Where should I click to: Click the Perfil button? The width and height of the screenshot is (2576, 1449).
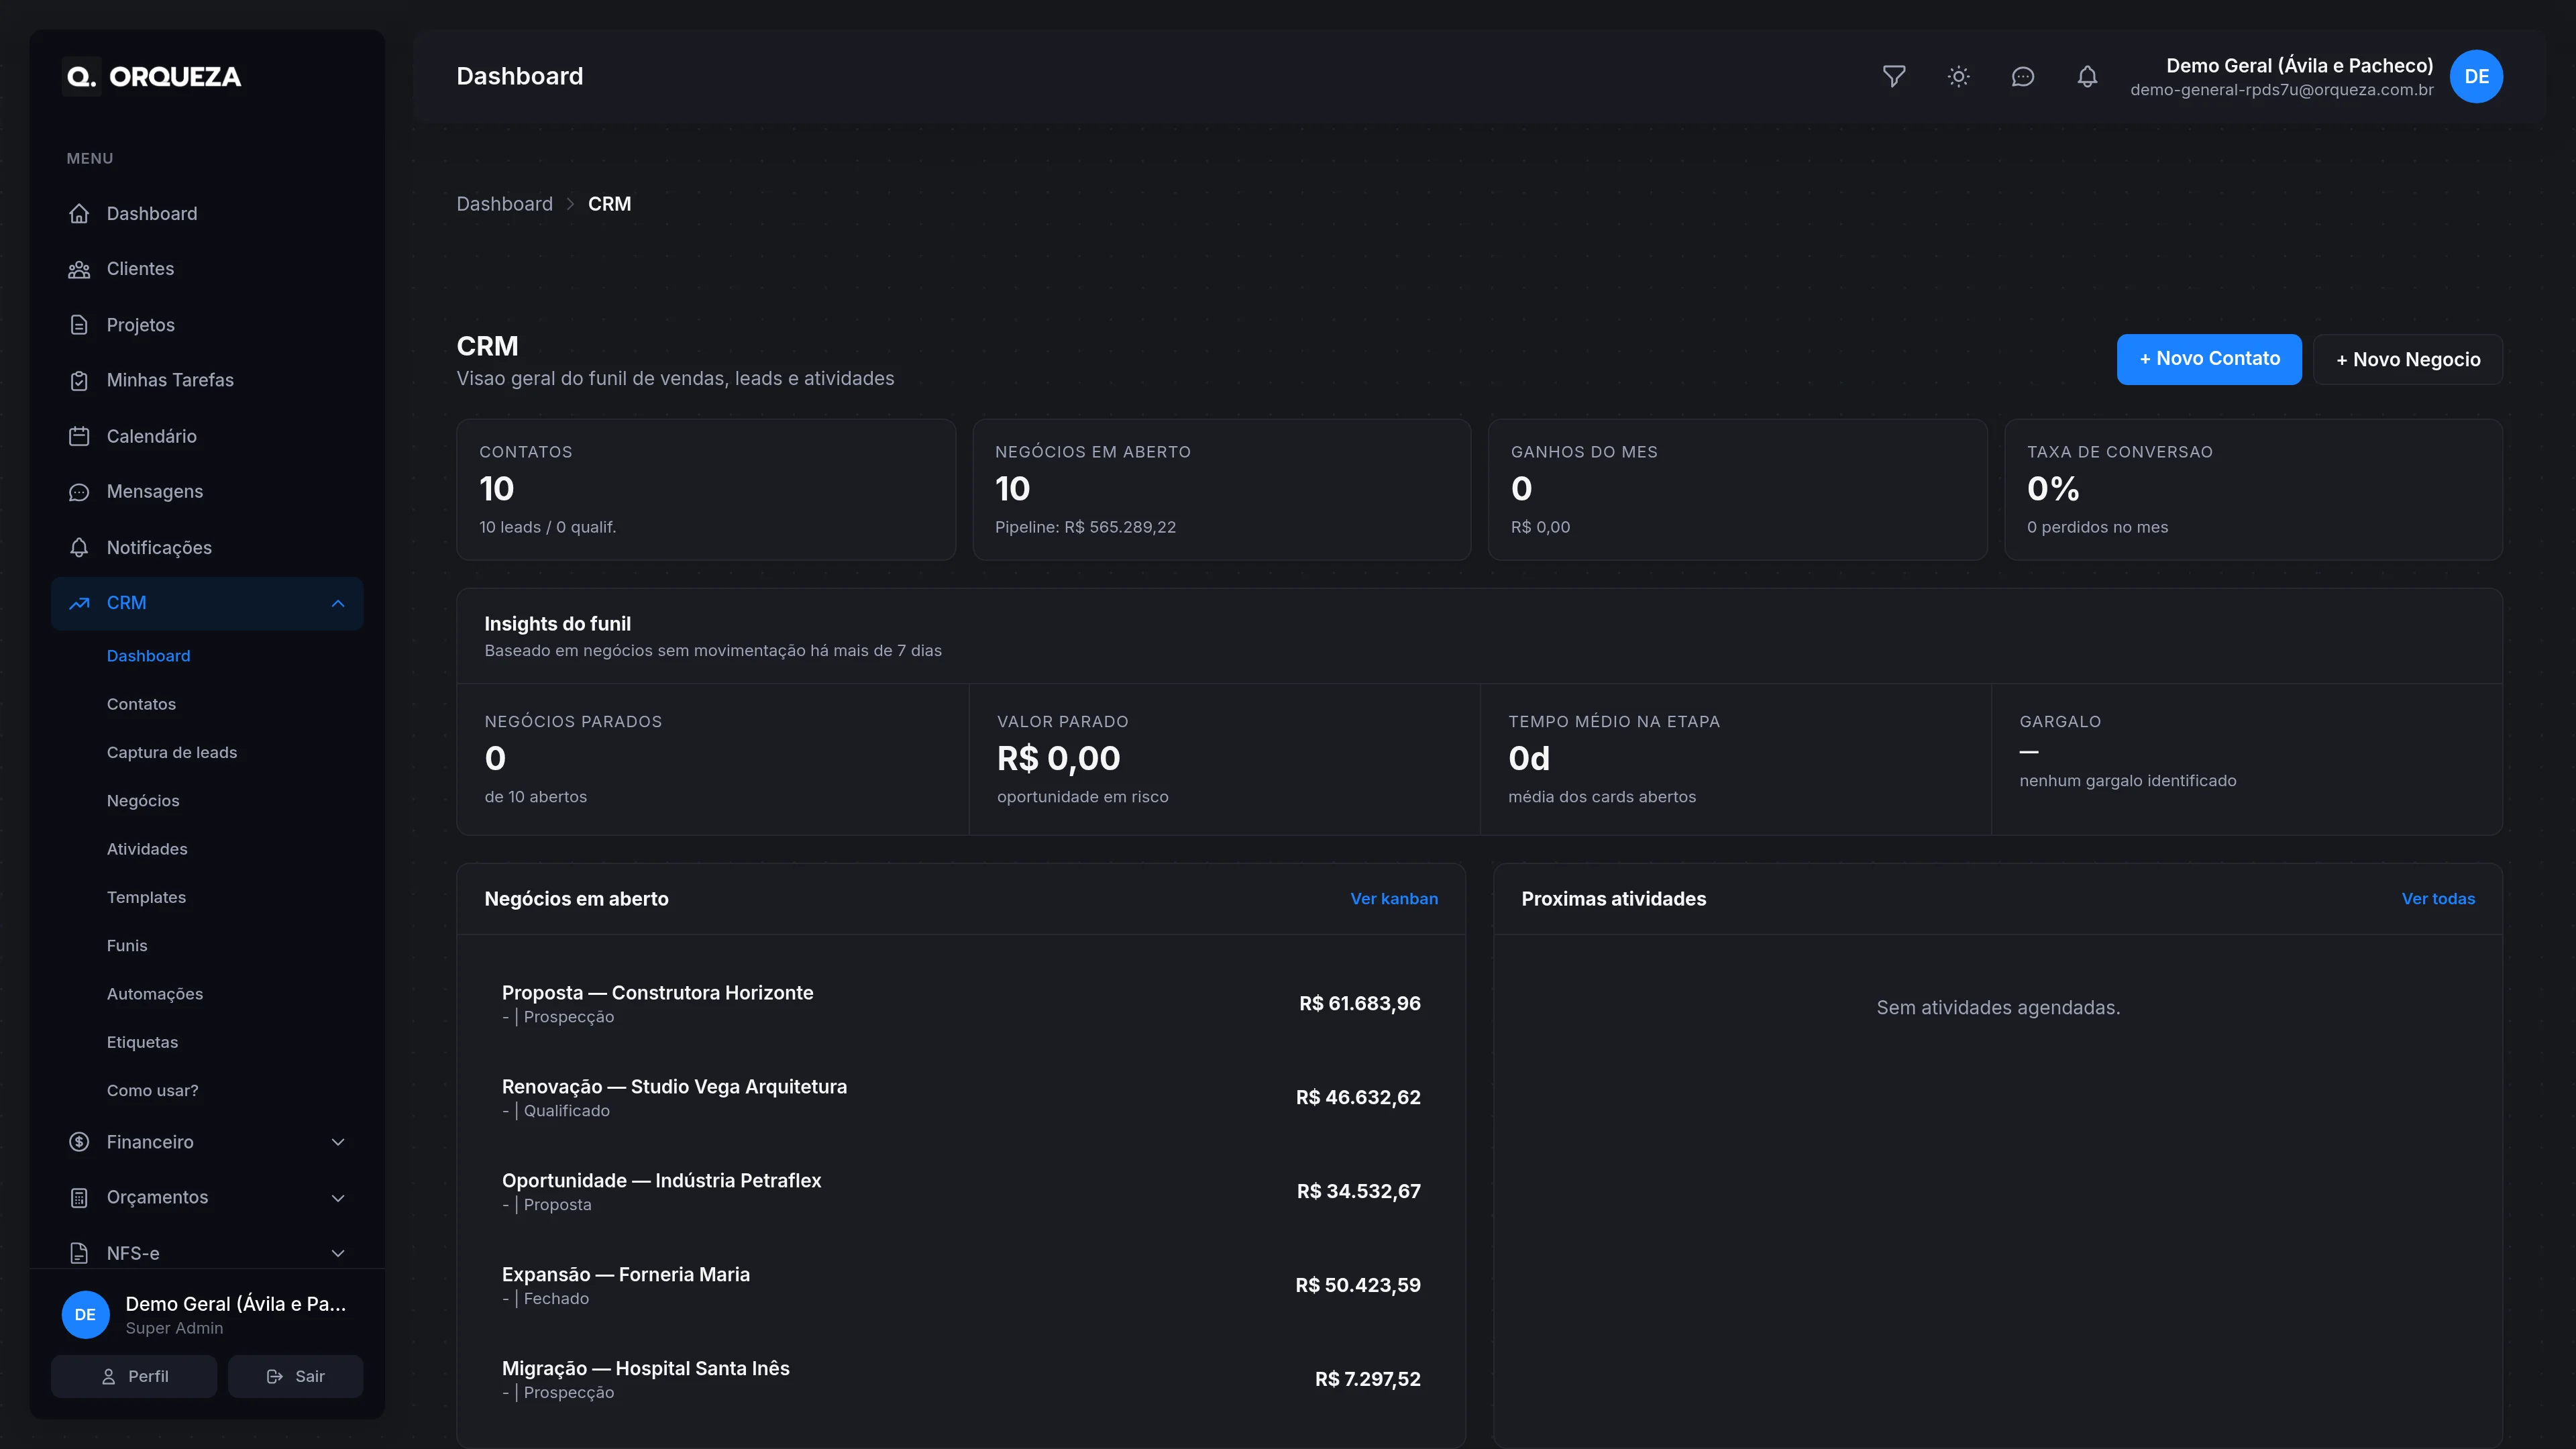134,1376
